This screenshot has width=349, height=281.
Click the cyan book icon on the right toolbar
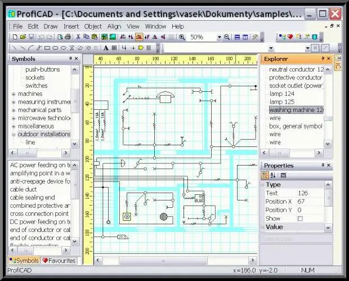(x=315, y=37)
